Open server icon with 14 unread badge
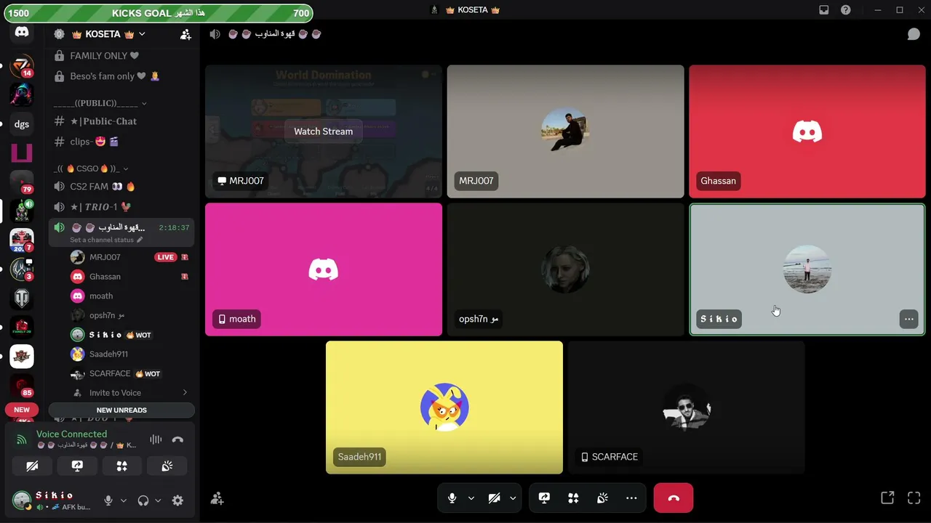This screenshot has width=931, height=523. click(x=22, y=65)
